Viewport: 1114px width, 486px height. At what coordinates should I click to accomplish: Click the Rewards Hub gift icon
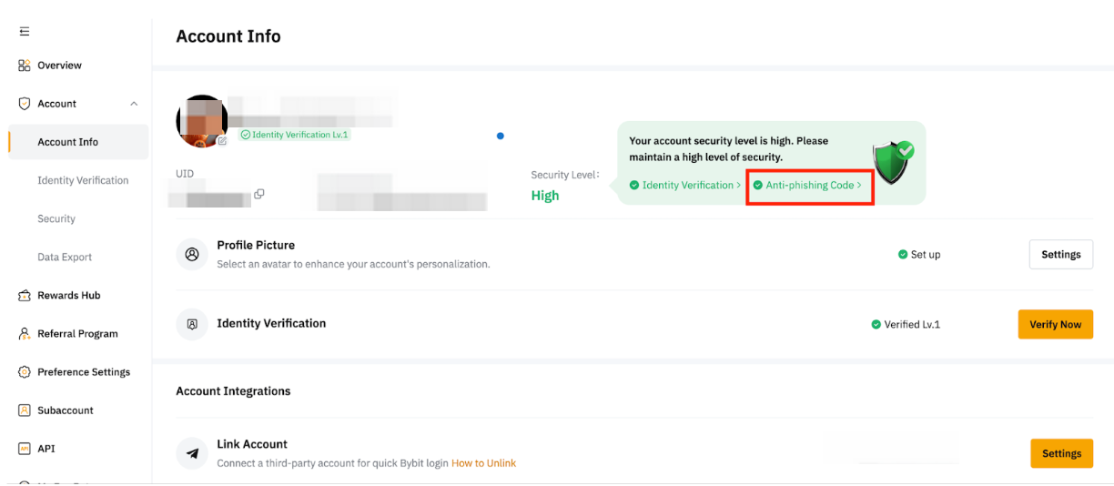pyautogui.click(x=25, y=296)
